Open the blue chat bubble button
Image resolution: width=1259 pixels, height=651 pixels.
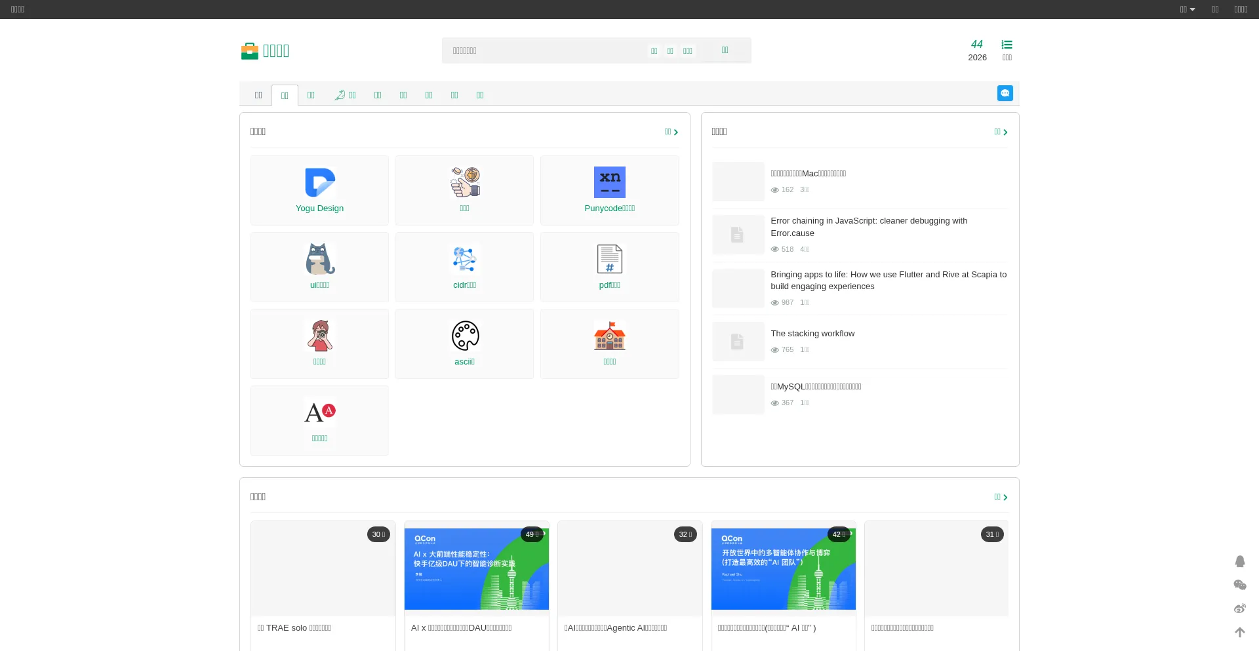(x=1005, y=93)
